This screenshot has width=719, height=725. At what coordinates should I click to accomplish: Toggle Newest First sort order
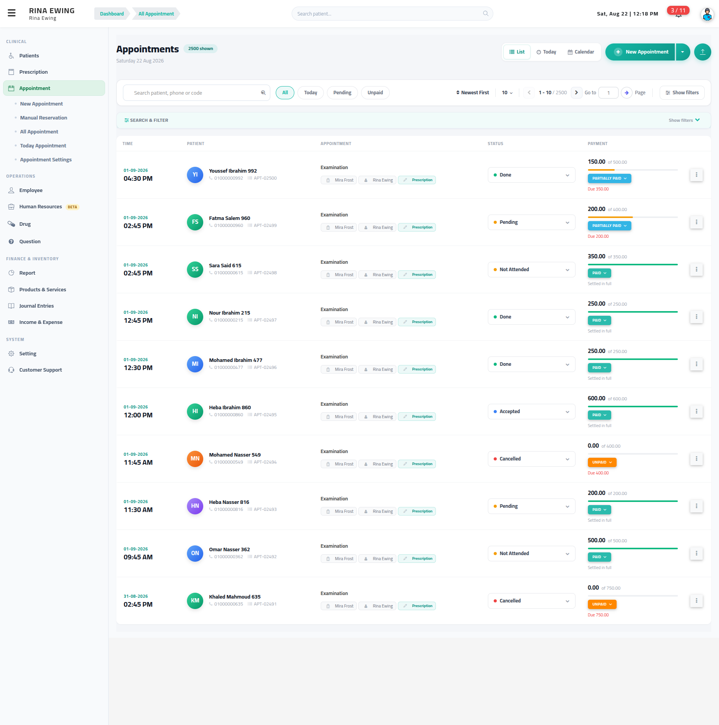472,93
